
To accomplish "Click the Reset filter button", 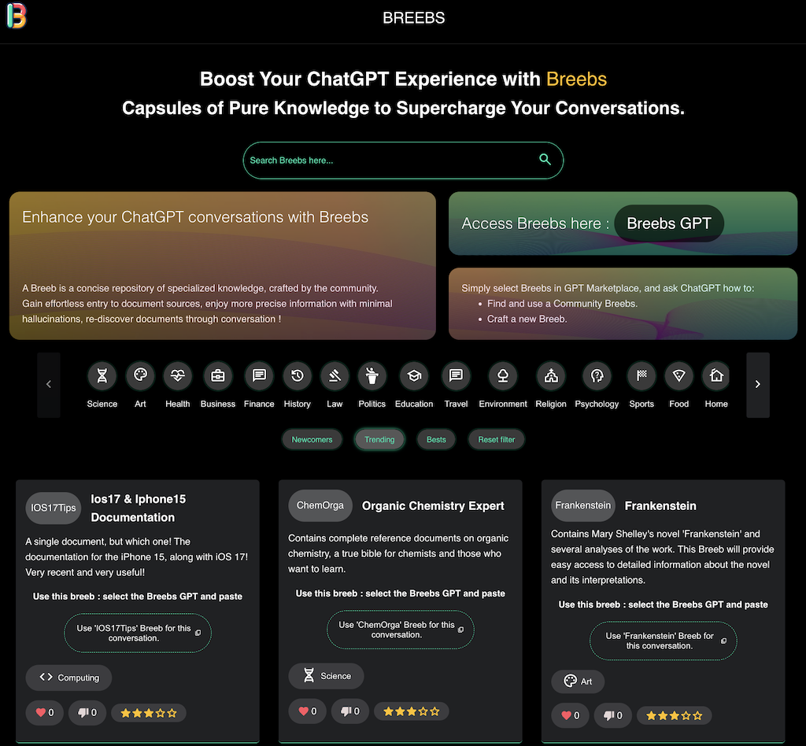I will 496,440.
